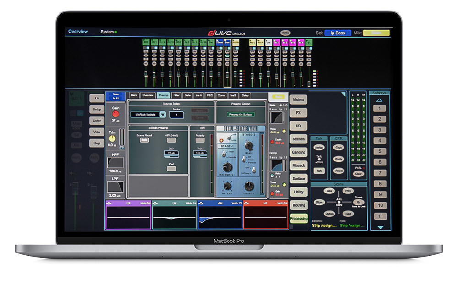Click the Gate curve display
Viewport: 458px width, 281px height.
[276, 117]
